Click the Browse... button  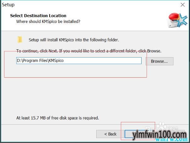[159, 61]
